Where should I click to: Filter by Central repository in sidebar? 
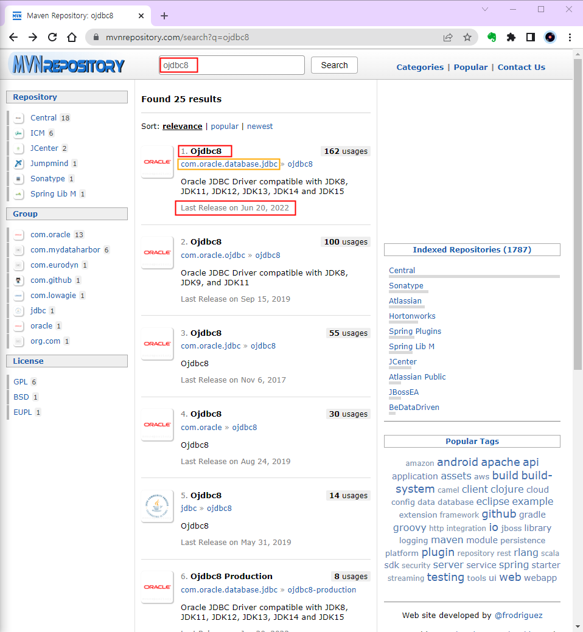pos(44,117)
